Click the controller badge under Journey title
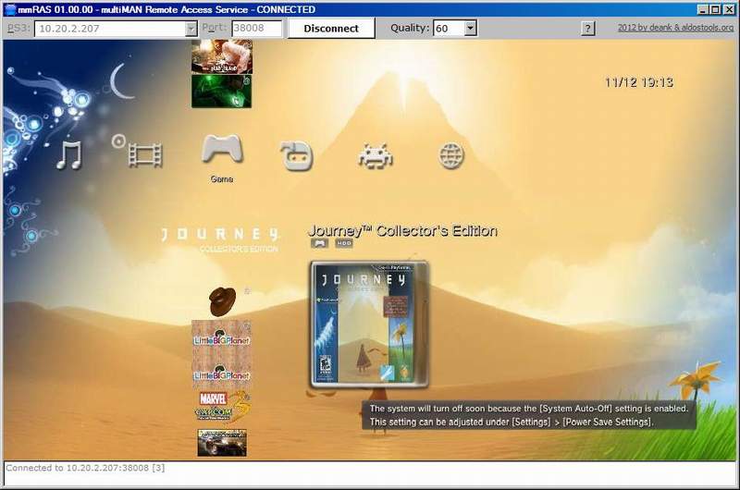This screenshot has height=490, width=740. 319,243
